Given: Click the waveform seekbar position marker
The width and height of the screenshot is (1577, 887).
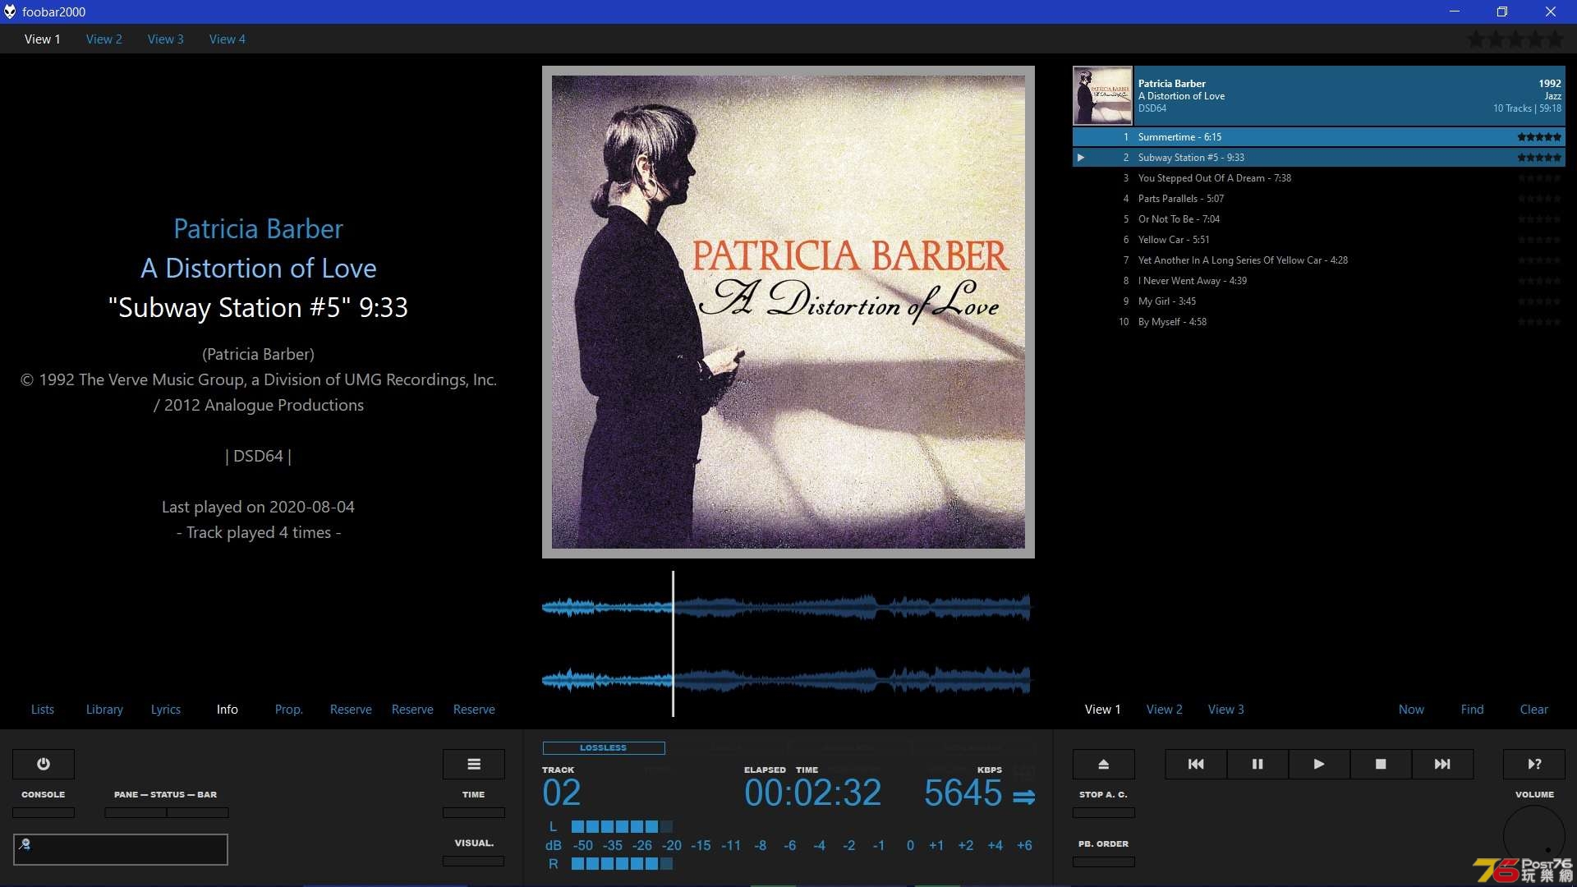Looking at the screenshot, I should coord(673,644).
